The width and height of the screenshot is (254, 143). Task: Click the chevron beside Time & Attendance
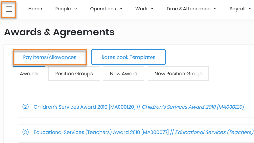coord(215,9)
